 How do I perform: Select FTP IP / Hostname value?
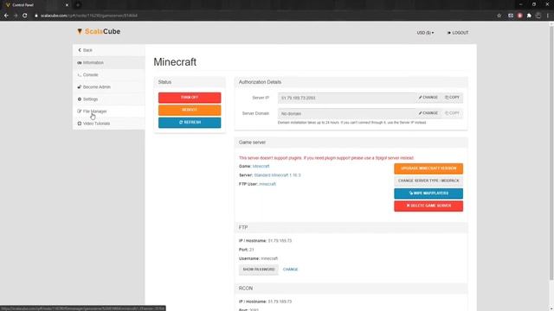point(280,241)
